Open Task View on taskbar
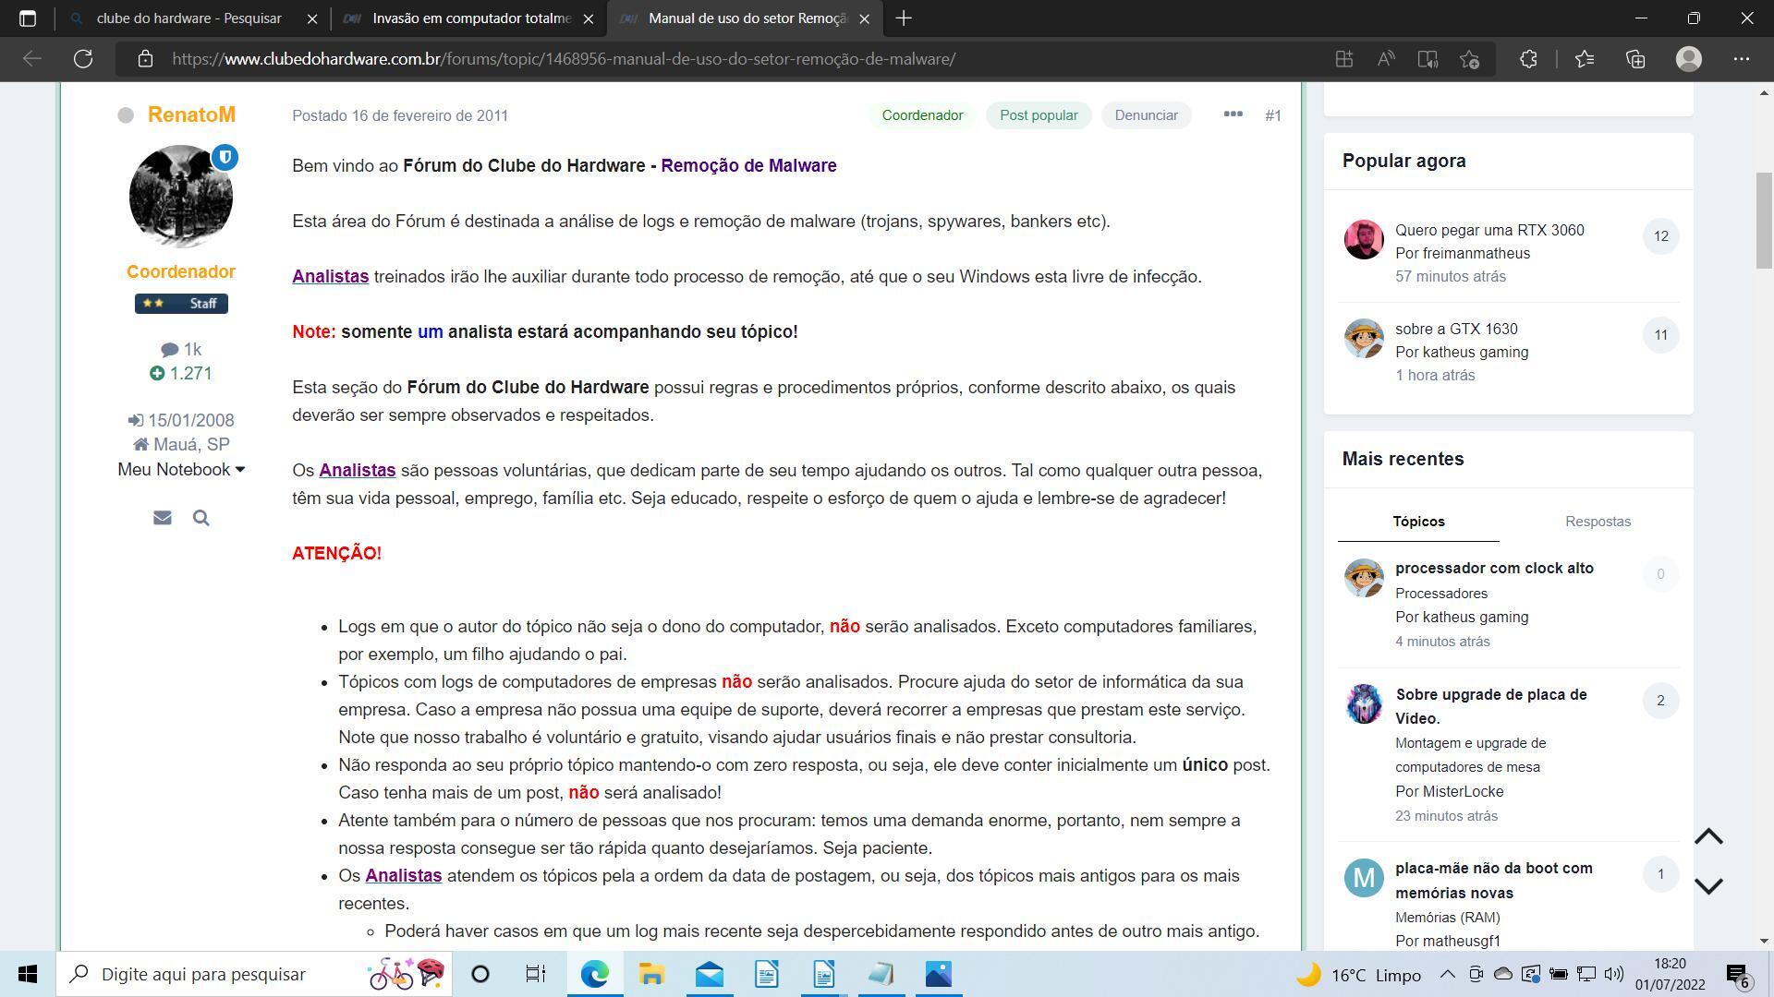Image resolution: width=1774 pixels, height=997 pixels. (x=536, y=974)
